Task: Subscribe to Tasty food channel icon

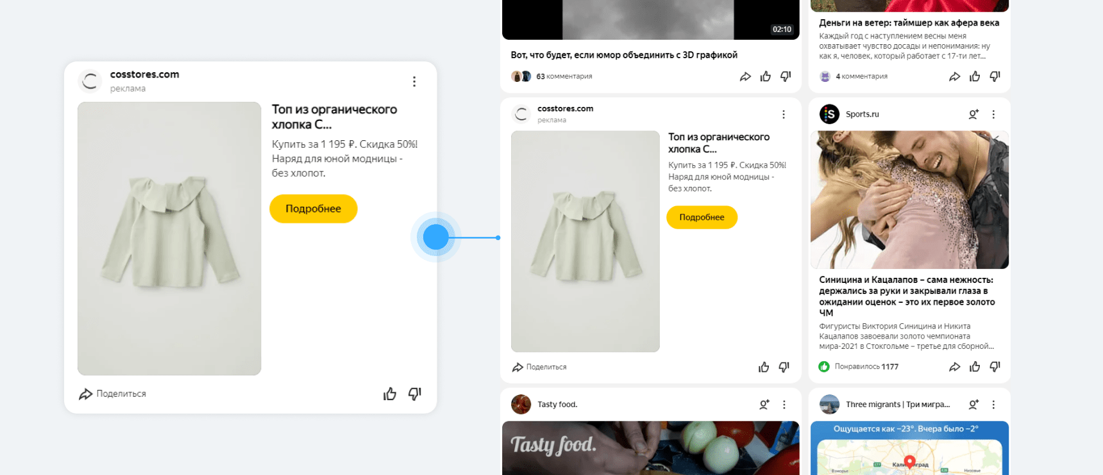Action: coord(764,405)
